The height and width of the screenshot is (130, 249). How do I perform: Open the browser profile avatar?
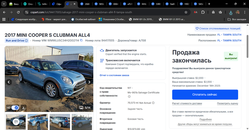pyautogui.click(x=237, y=12)
